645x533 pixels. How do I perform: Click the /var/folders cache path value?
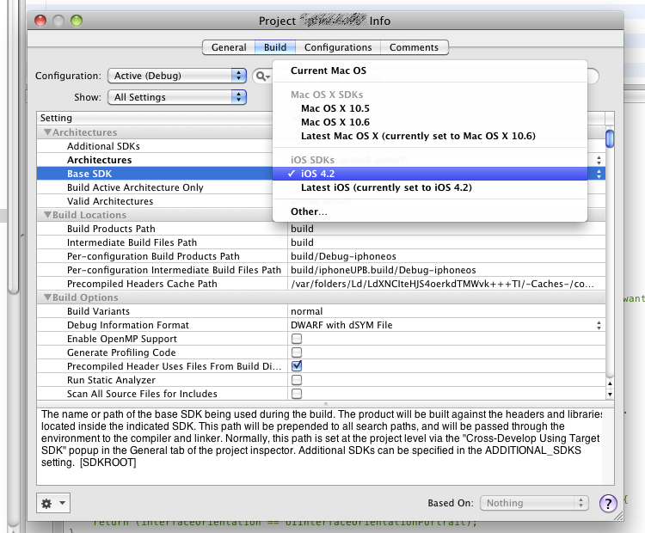click(442, 284)
